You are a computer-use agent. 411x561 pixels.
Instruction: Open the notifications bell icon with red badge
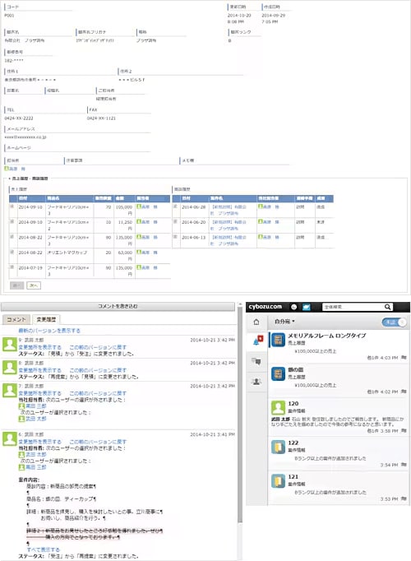(257, 341)
